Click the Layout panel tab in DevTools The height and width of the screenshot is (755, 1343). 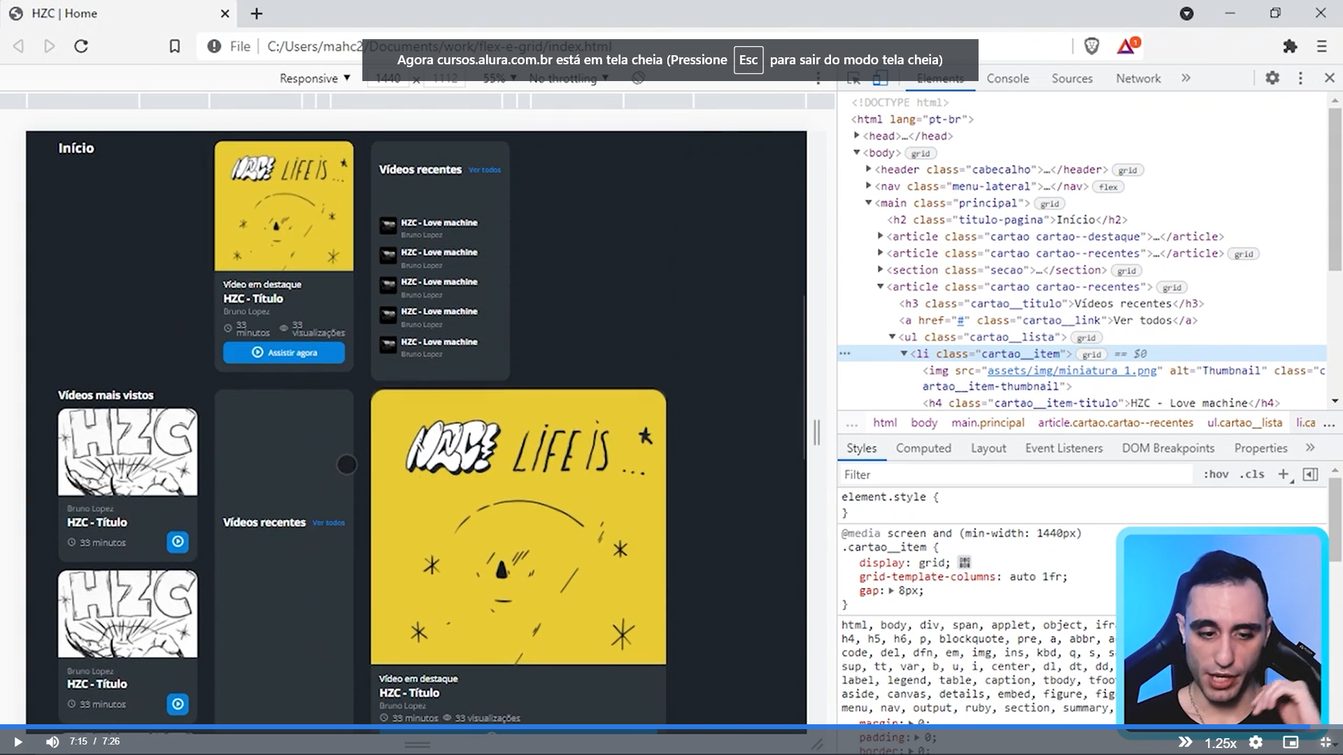click(989, 448)
